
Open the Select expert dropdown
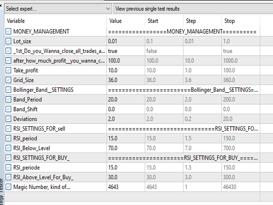click(58, 9)
